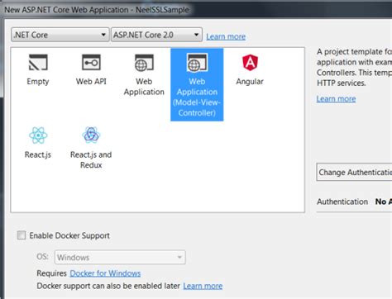Viewport: 392px width, 299px height.
Task: Choose the Angular template icon
Action: click(250, 62)
